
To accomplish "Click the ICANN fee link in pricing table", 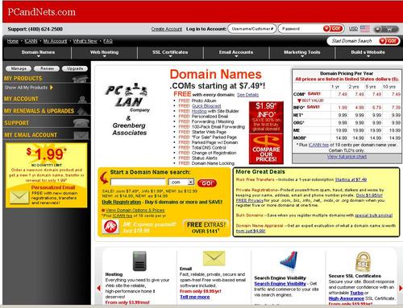I will (318, 145).
